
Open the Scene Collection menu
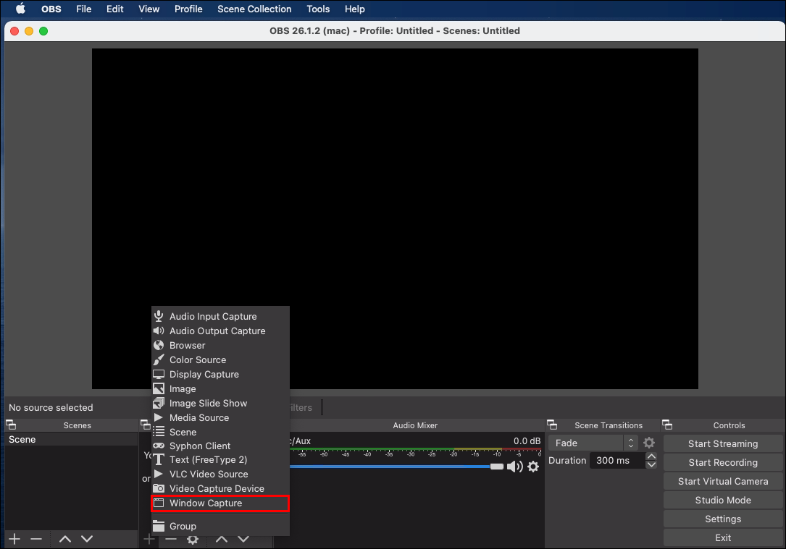coord(254,9)
